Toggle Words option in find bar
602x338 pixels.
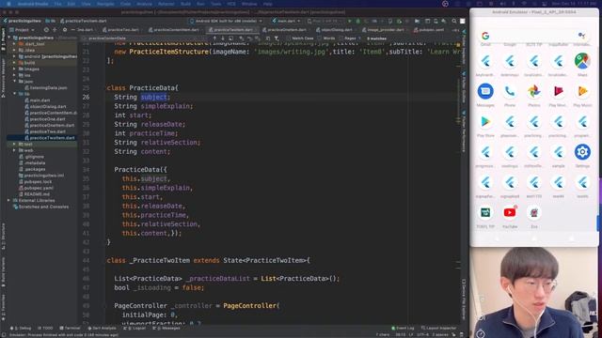coord(326,38)
